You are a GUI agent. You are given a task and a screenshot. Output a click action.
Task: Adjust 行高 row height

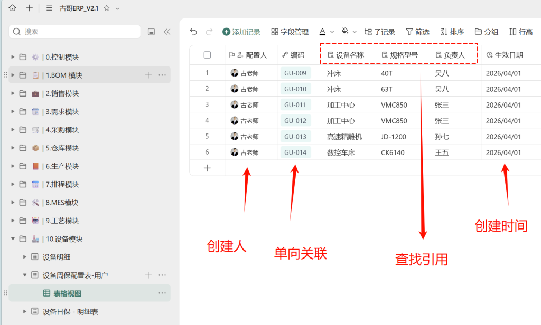(521, 32)
